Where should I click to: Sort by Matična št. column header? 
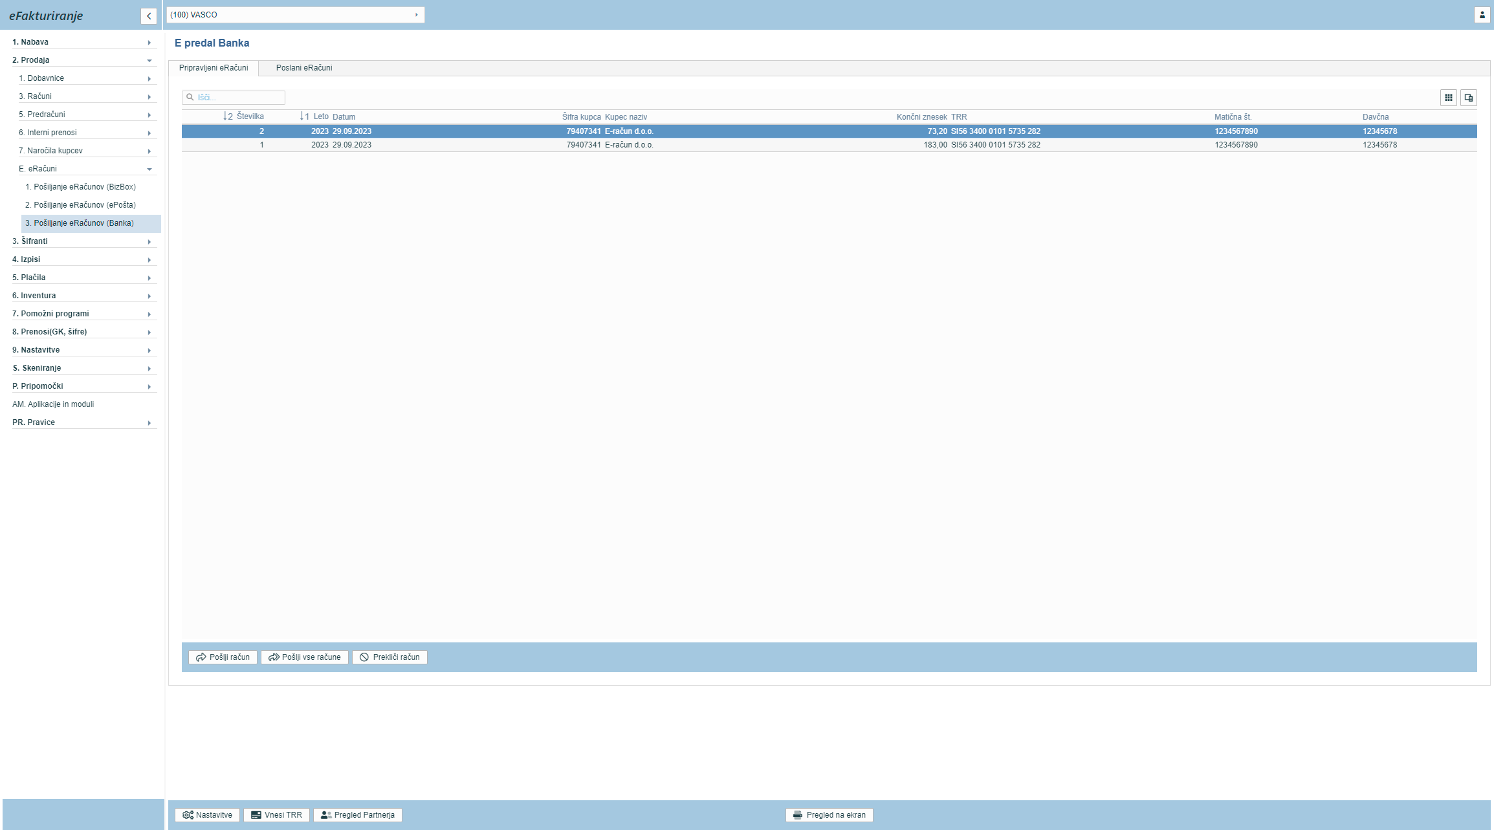[1233, 117]
